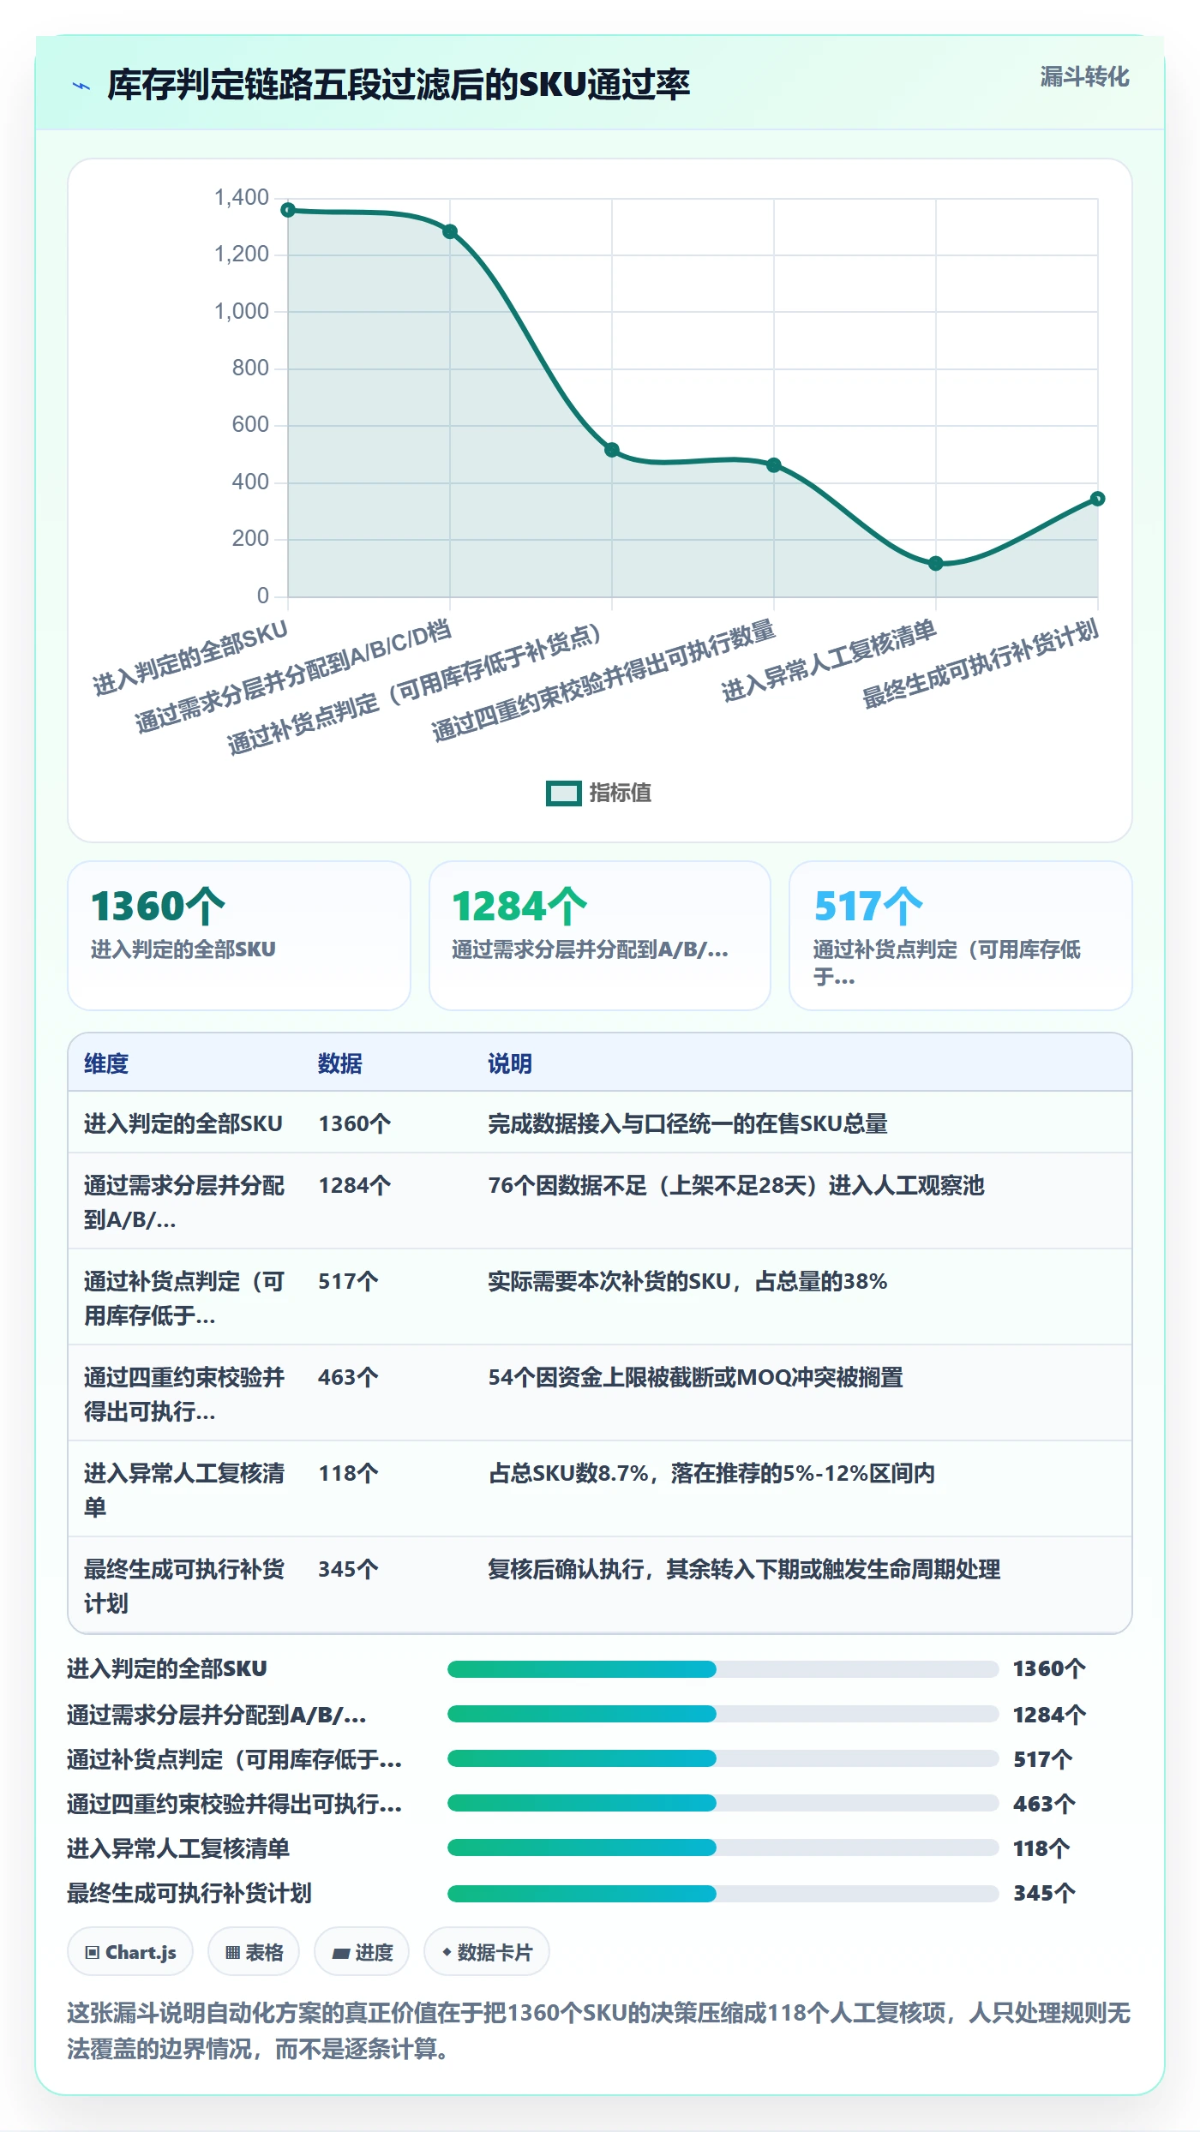1200x2132 pixels.
Task: Toggle the 指标值 legend label
Action: point(620,793)
